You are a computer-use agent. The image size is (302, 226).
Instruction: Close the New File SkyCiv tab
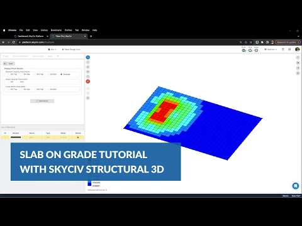[85, 36]
